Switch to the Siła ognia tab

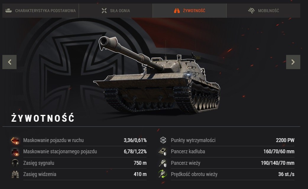[116, 11]
